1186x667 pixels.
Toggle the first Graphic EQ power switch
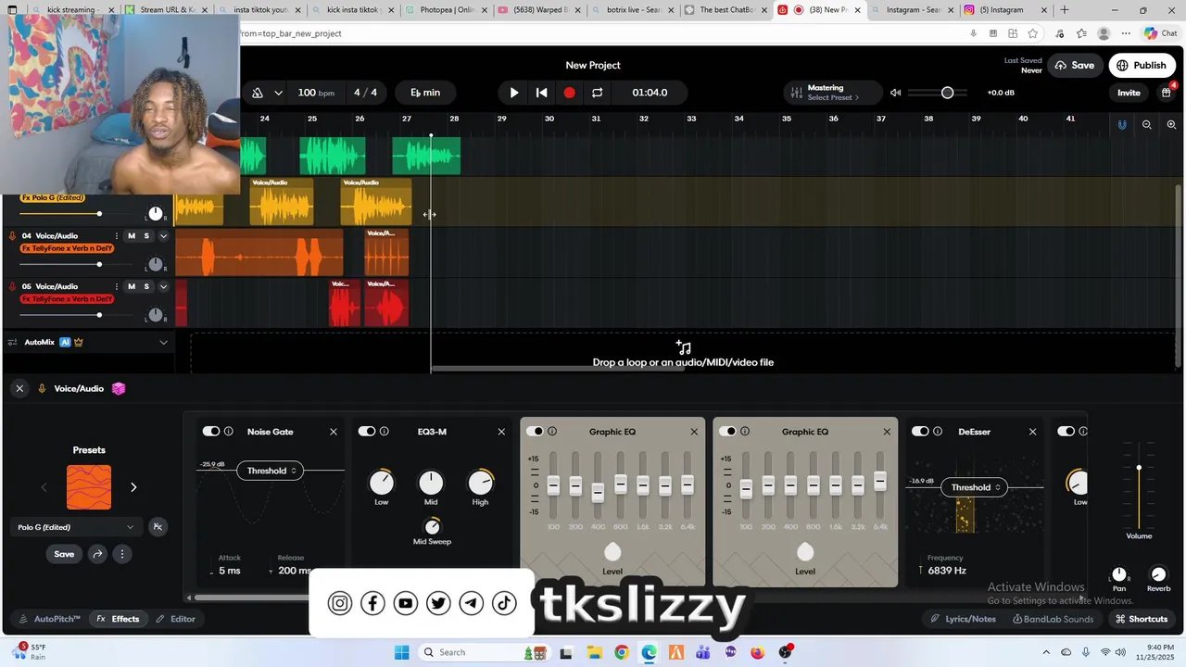[535, 432]
